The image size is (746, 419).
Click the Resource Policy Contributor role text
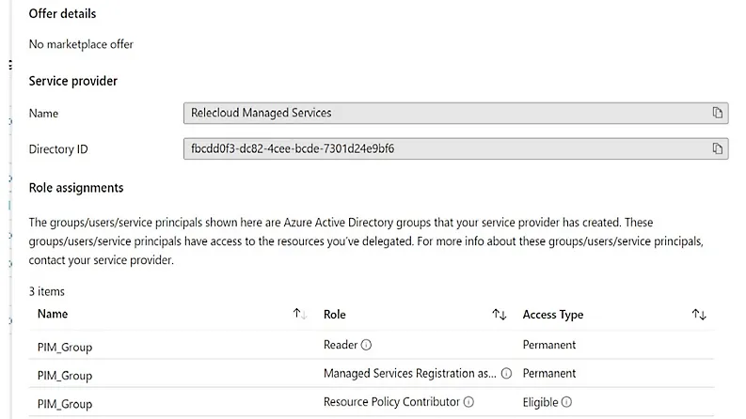click(x=391, y=402)
